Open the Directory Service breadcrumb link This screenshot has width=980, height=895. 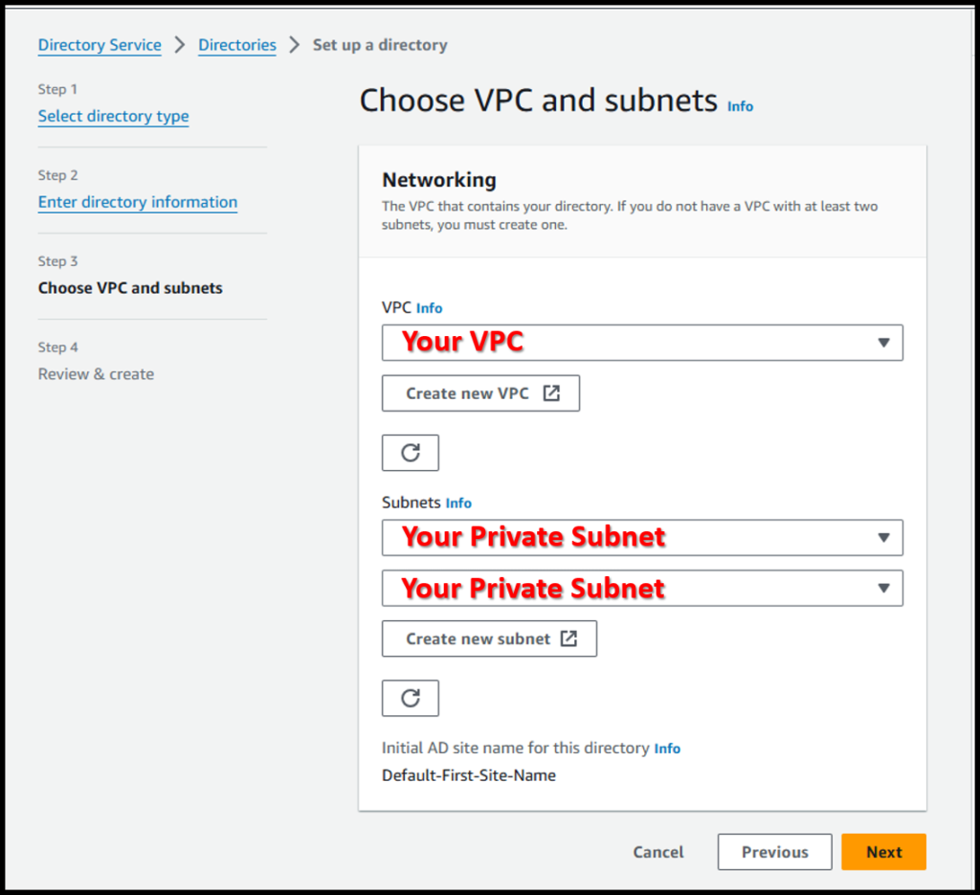100,45
